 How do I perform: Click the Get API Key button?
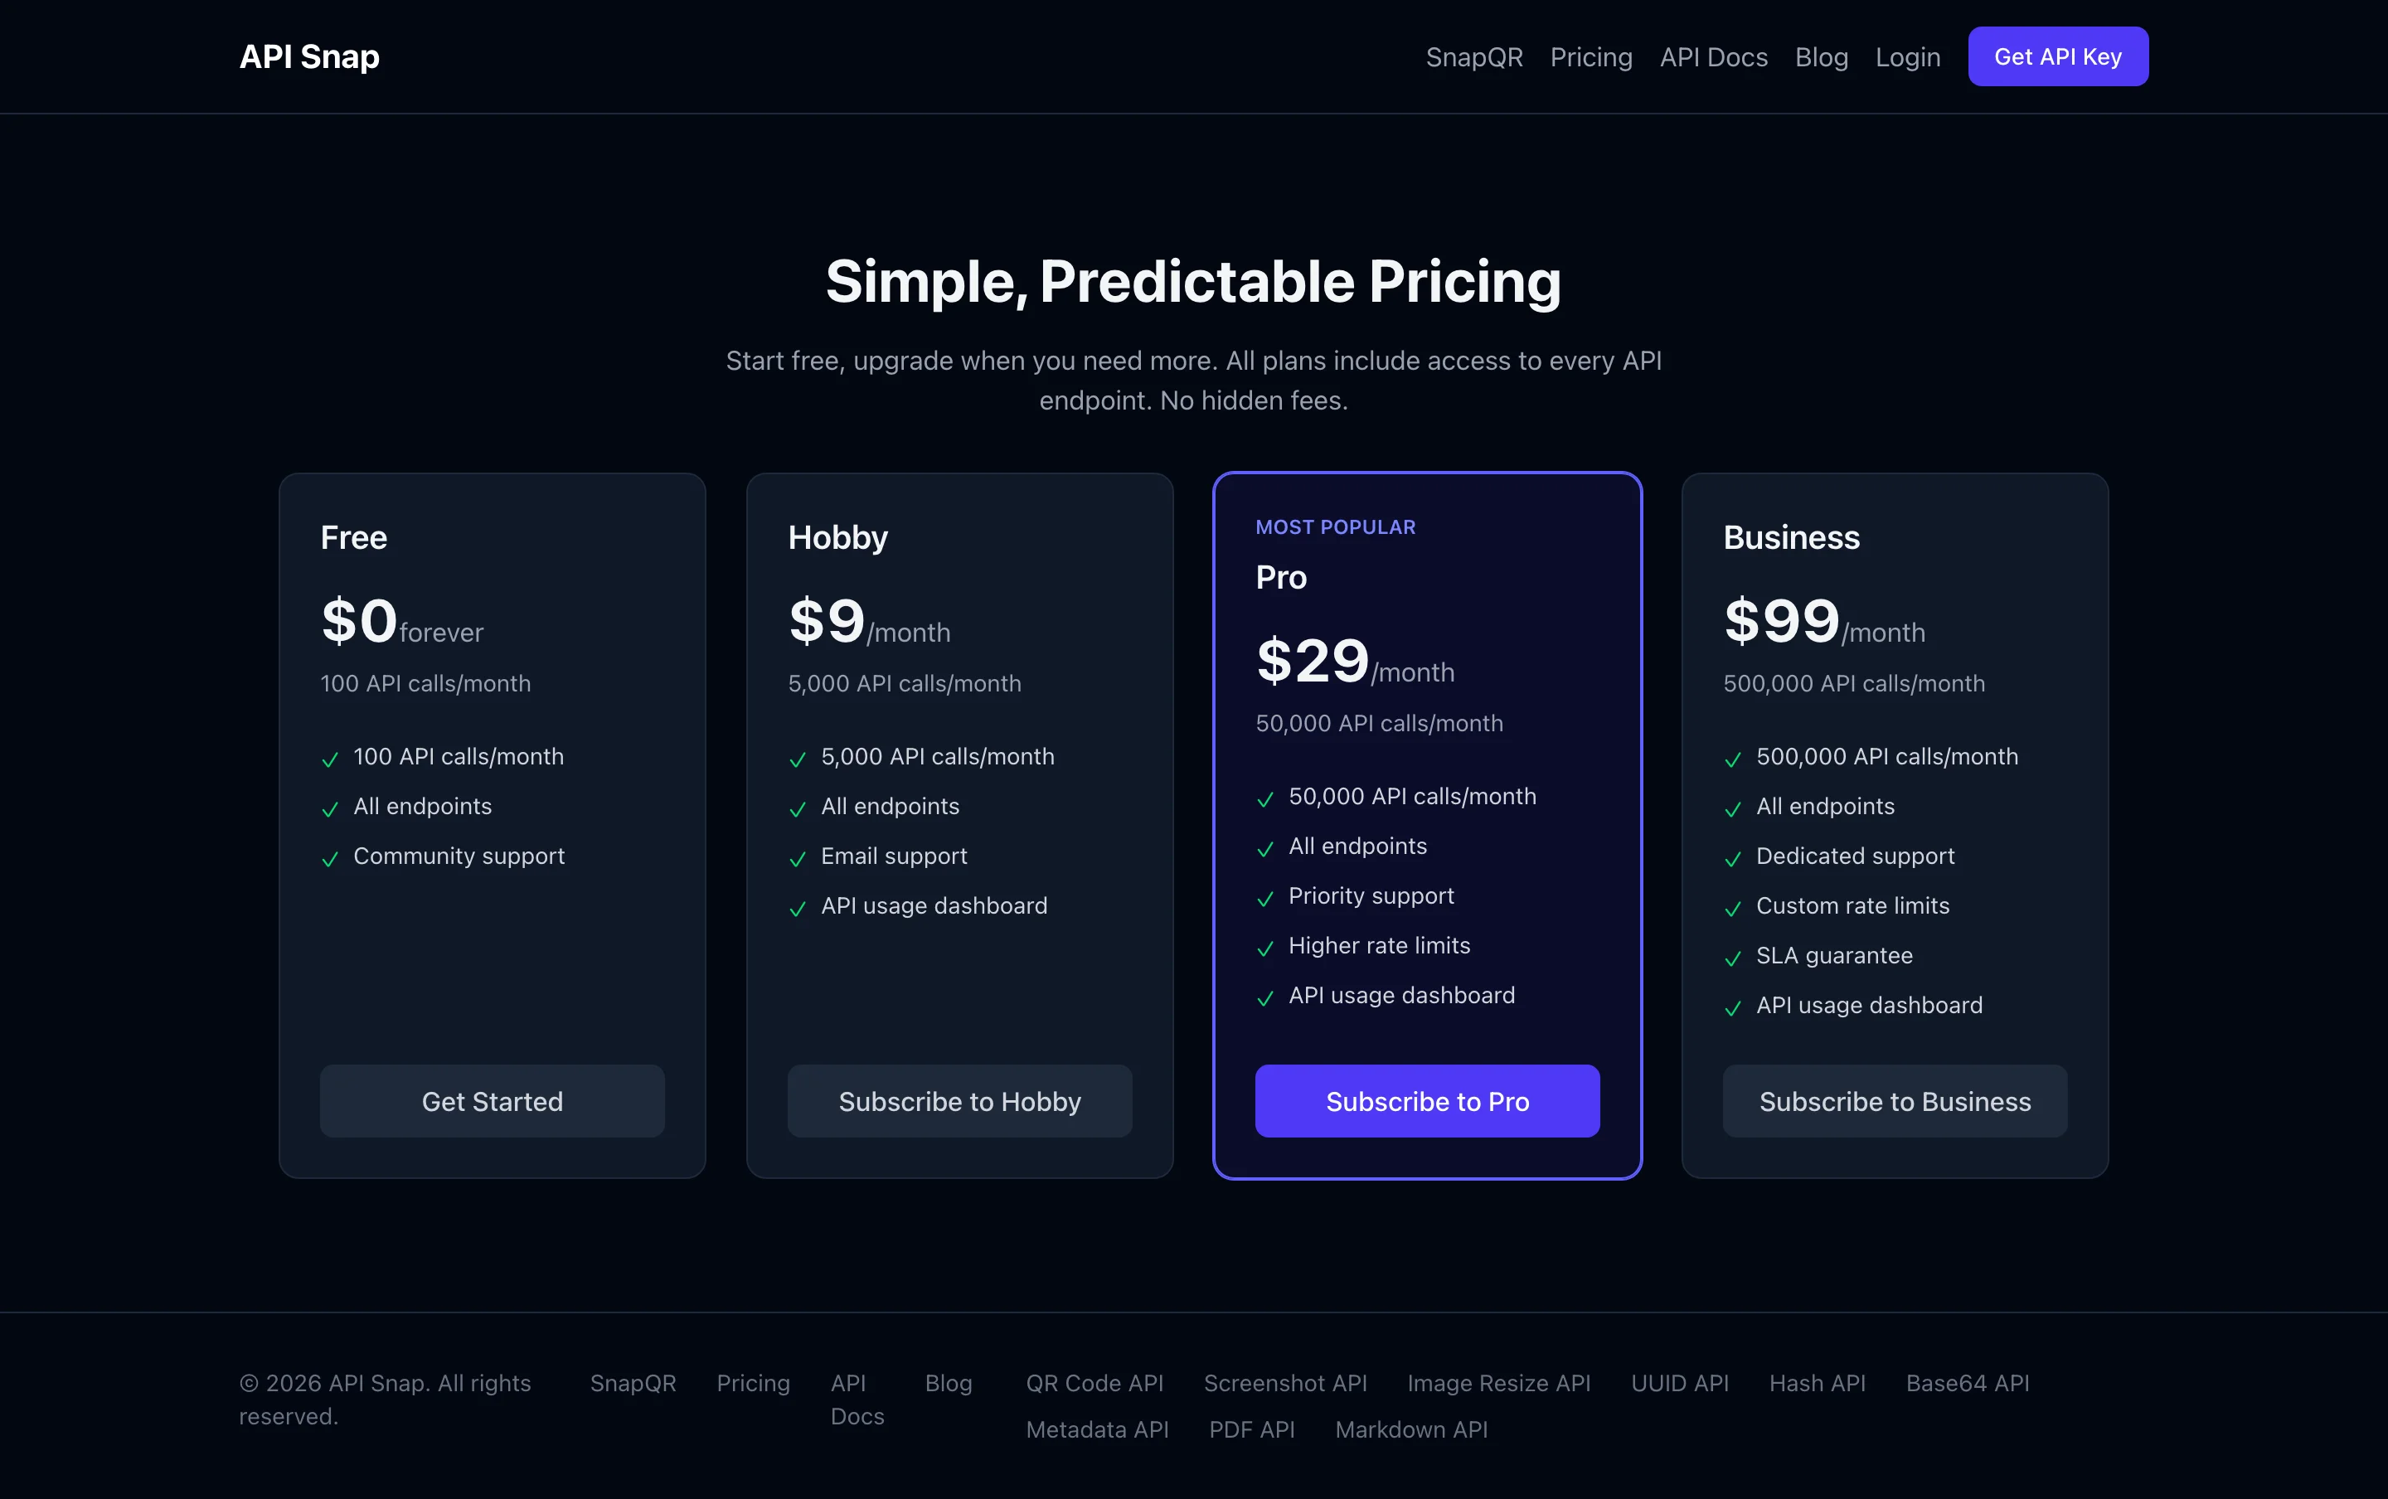[2058, 56]
